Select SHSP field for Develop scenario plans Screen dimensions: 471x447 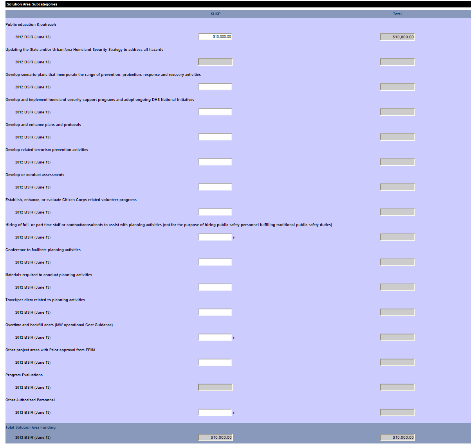pos(215,87)
